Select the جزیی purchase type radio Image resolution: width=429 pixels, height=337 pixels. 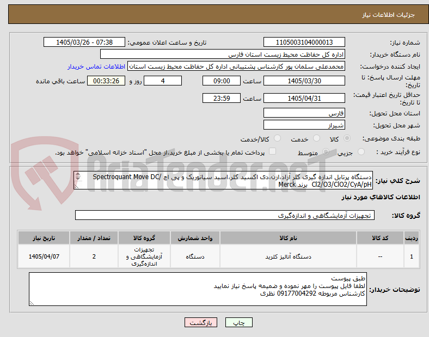click(361, 152)
